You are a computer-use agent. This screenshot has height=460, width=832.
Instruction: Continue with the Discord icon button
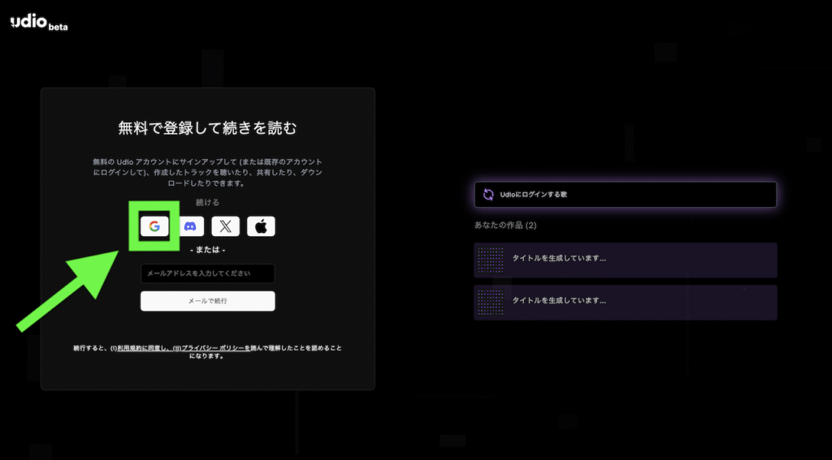(190, 227)
